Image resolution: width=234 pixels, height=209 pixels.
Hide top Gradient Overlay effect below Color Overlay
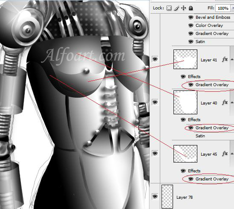[191, 33]
